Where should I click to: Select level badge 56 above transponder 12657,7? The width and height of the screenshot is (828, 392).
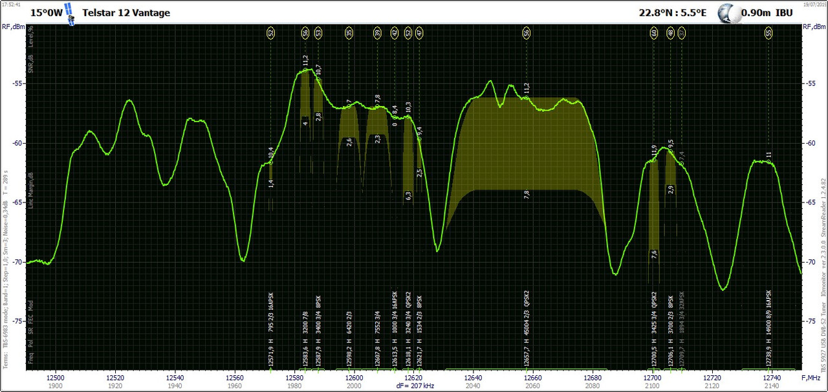click(527, 32)
